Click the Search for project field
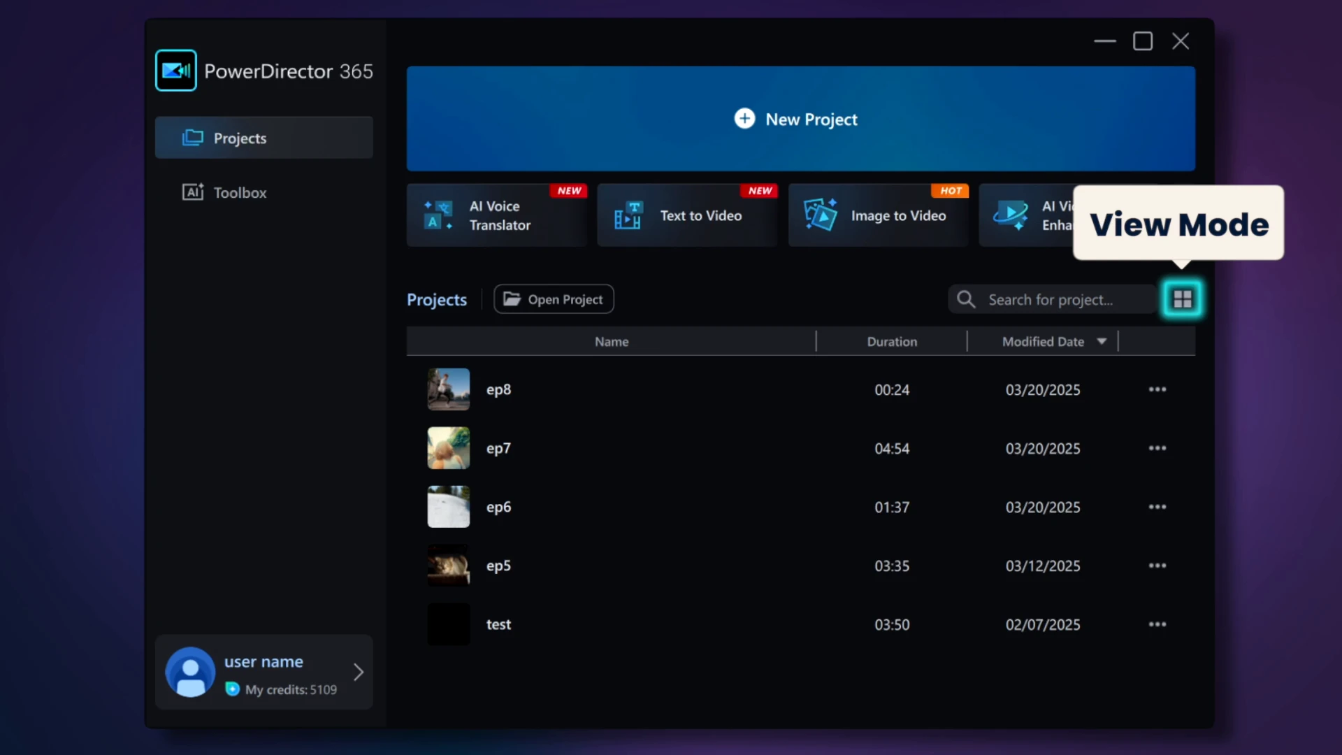This screenshot has height=755, width=1342. pyautogui.click(x=1052, y=299)
